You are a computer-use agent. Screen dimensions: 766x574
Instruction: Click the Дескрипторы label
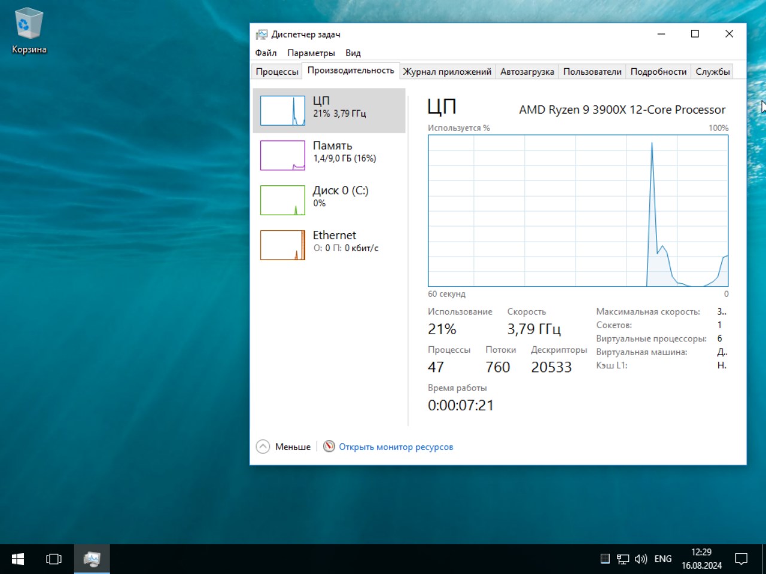tap(559, 350)
